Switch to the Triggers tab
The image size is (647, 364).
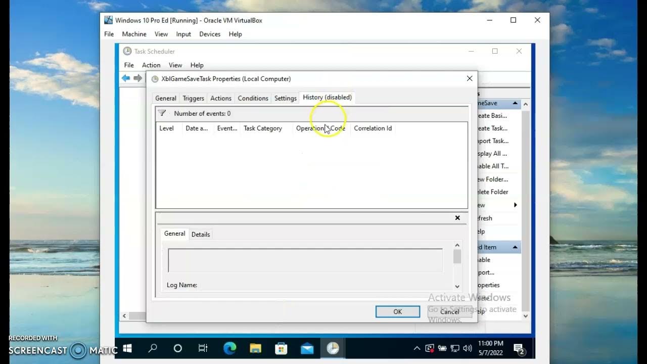click(x=193, y=98)
